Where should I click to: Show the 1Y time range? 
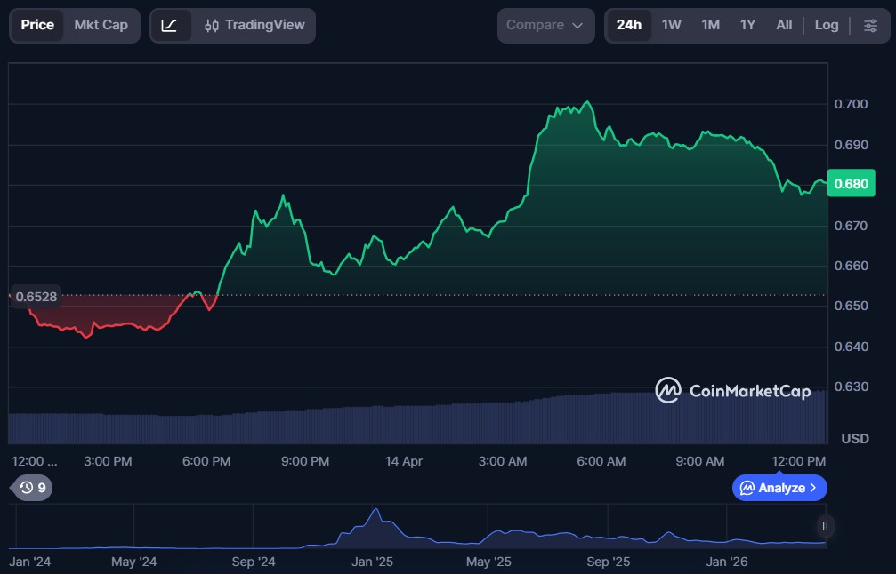coord(747,25)
